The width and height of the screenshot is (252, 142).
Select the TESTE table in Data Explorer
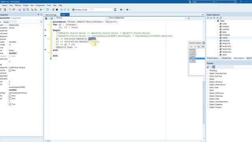click(x=224, y=55)
